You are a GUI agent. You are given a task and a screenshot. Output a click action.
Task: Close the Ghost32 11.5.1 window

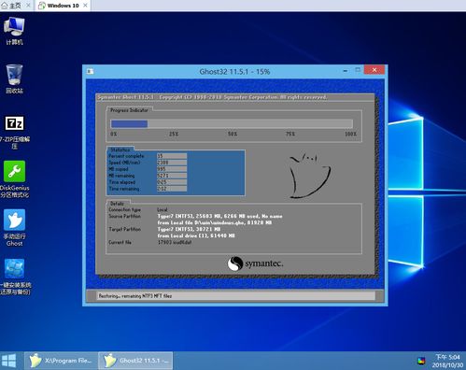(x=374, y=70)
